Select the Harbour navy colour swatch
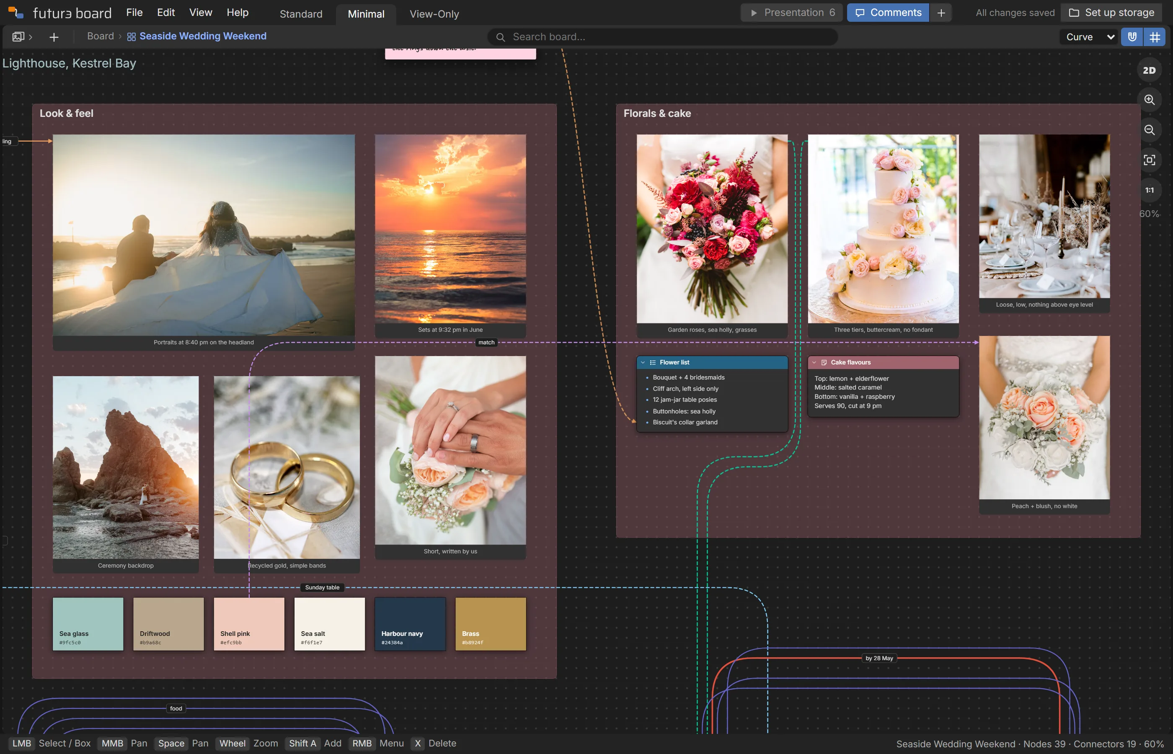Viewport: 1173px width, 754px height. pyautogui.click(x=410, y=624)
